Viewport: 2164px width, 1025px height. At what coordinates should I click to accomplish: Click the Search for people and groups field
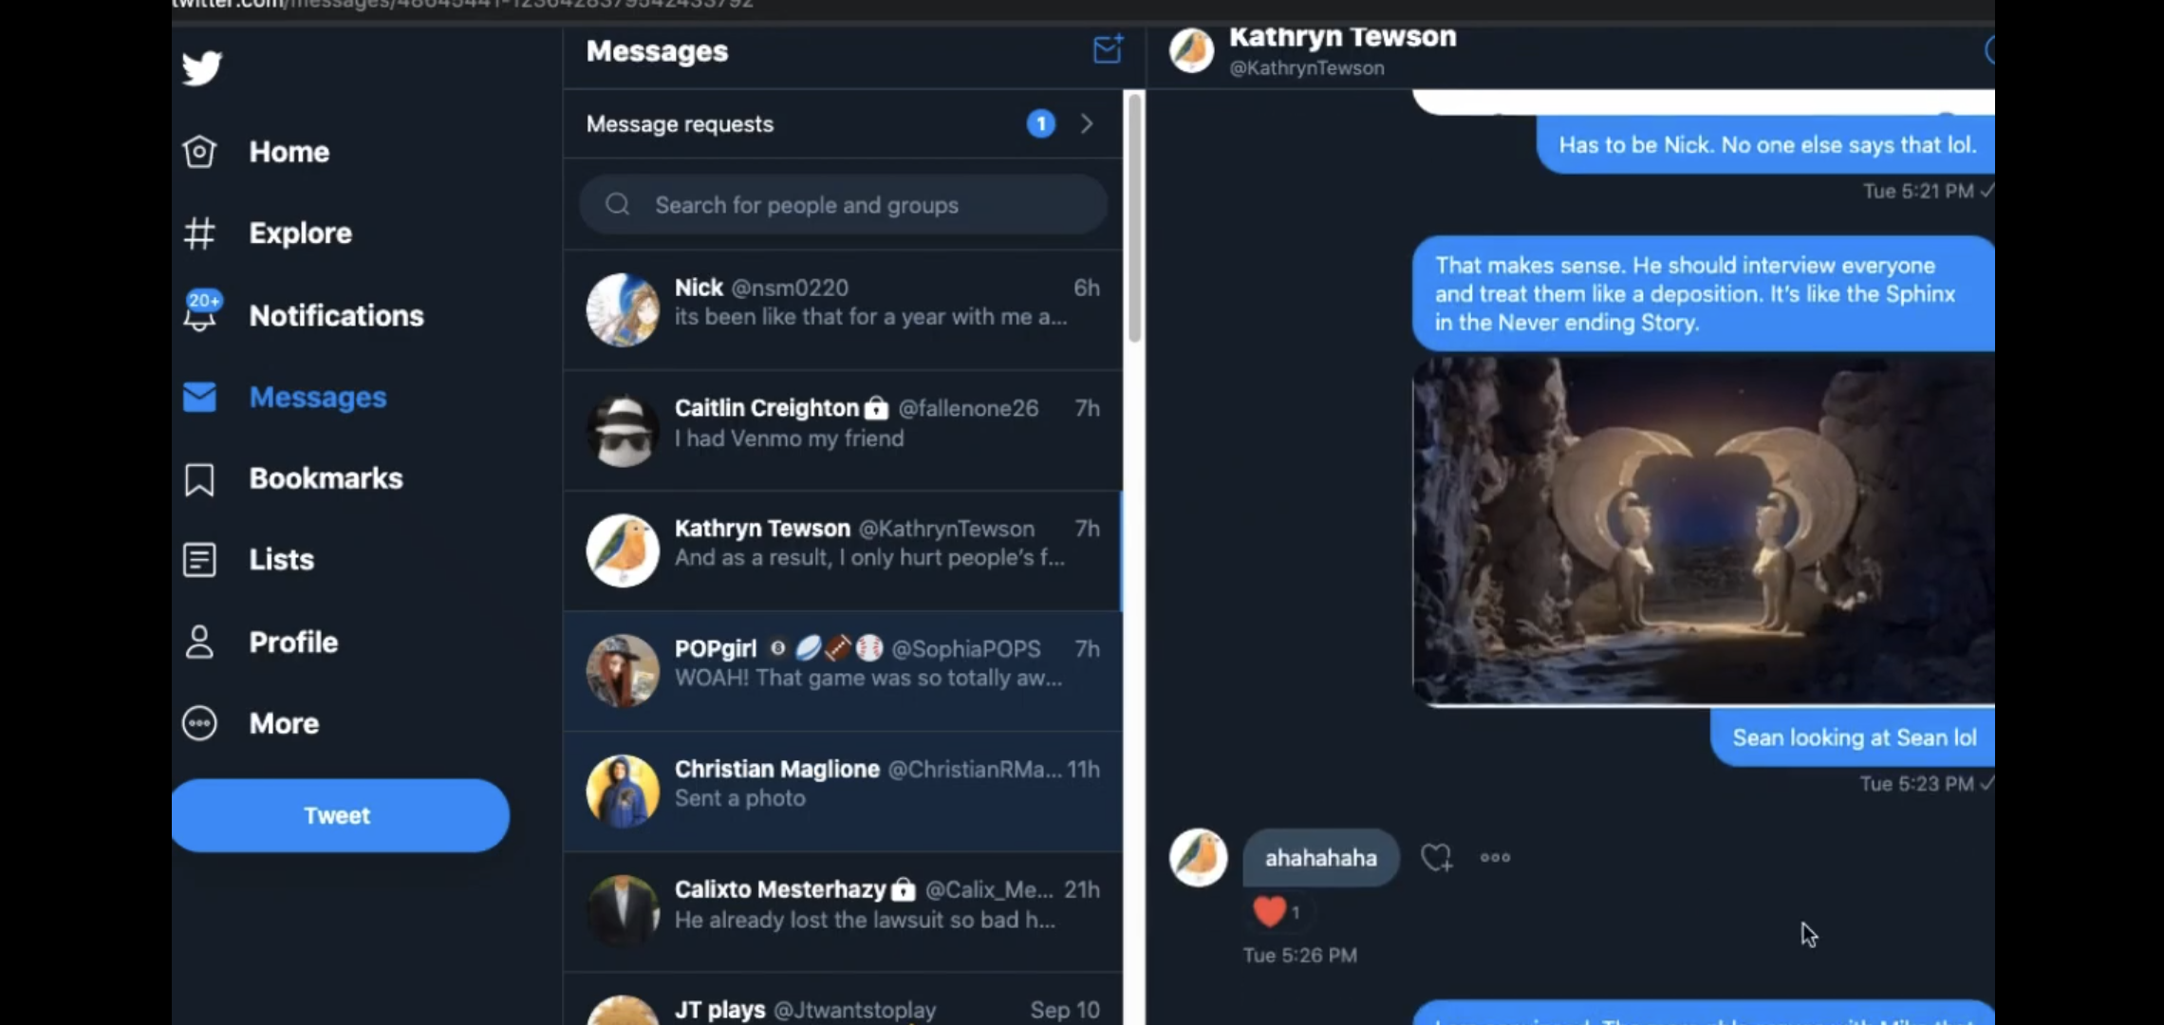(x=843, y=205)
